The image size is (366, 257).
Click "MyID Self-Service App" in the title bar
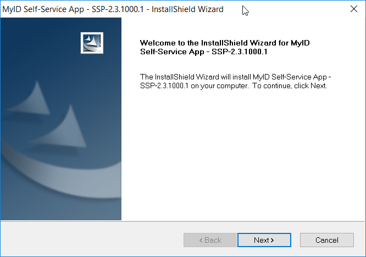pyautogui.click(x=43, y=9)
